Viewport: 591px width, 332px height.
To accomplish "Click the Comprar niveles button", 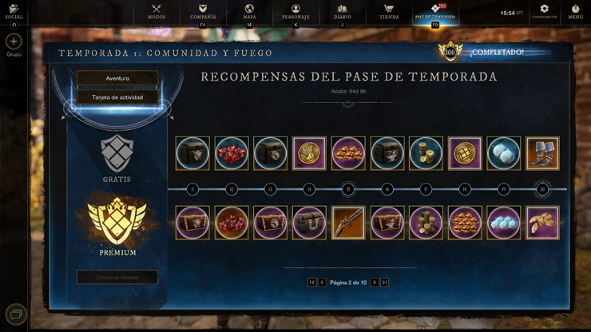I will [x=117, y=278].
